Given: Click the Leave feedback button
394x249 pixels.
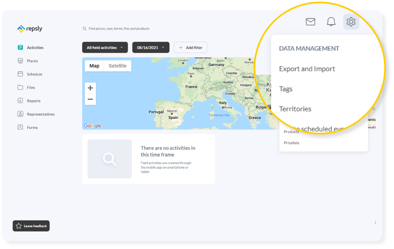Looking at the screenshot, I should [x=31, y=226].
